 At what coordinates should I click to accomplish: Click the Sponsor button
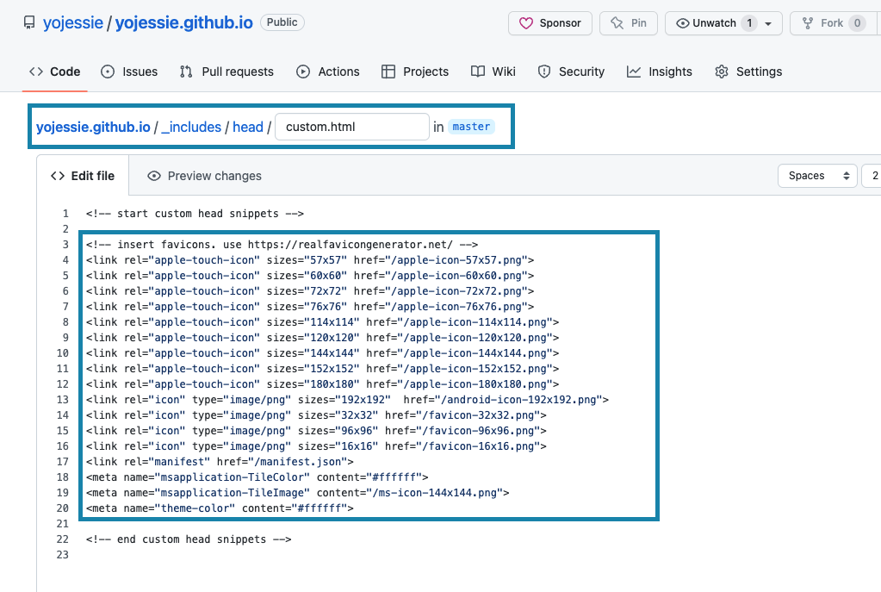pyautogui.click(x=550, y=23)
